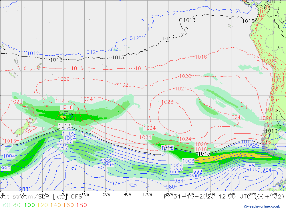Click the 100 knots legend value
Viewport: 286px width, 209px height.
tap(29, 205)
